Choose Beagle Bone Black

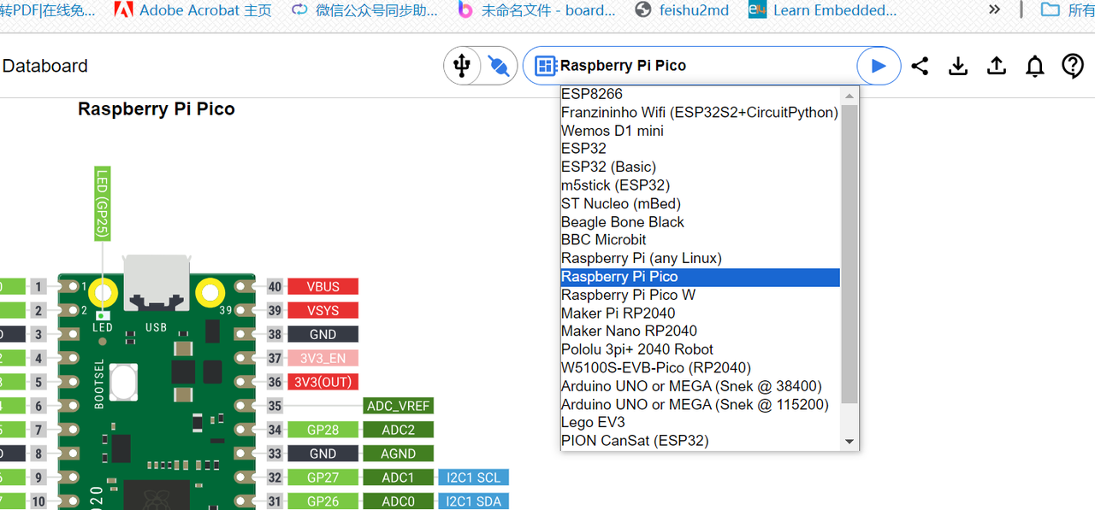click(700, 222)
